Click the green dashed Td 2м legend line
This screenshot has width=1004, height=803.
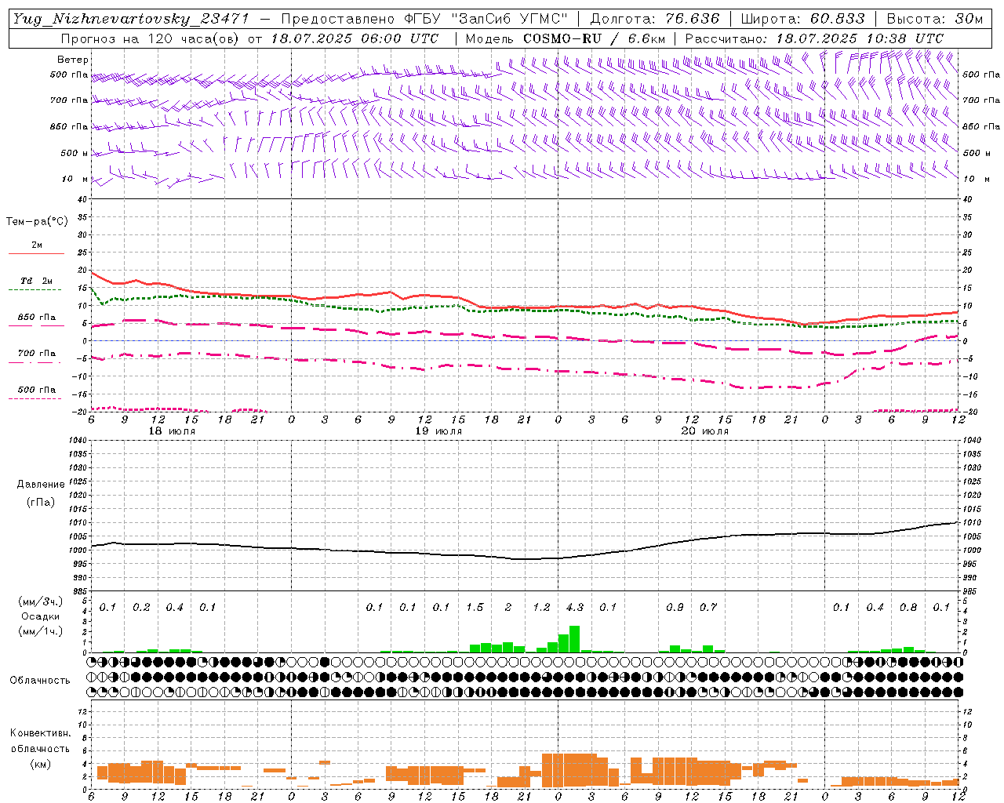point(35,290)
